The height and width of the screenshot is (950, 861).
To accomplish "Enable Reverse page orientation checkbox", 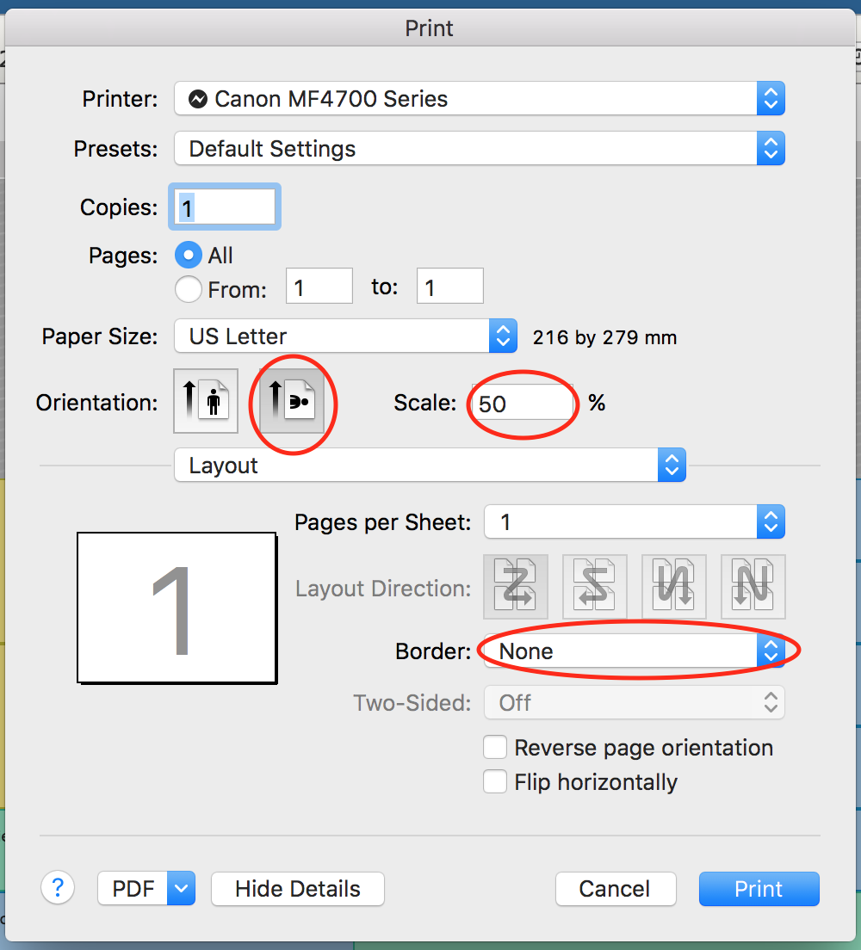I will (495, 747).
